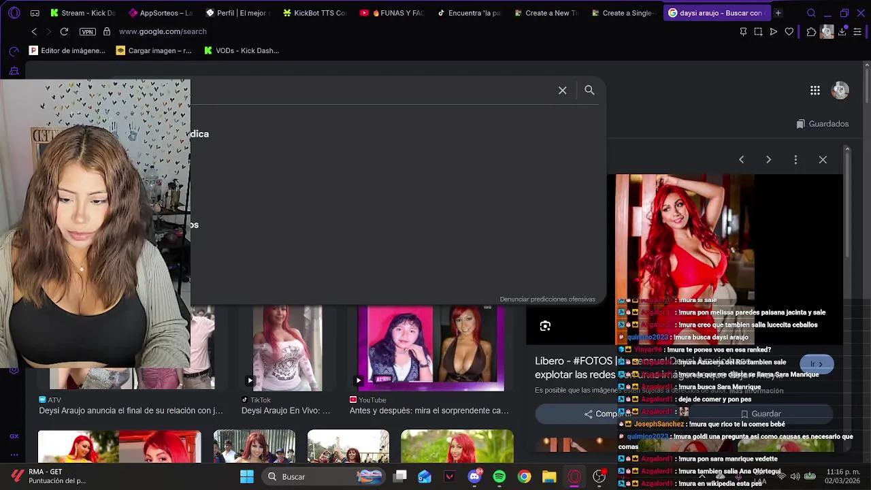Open the Guardados saved items link
This screenshot has height=490, width=871.
823,124
